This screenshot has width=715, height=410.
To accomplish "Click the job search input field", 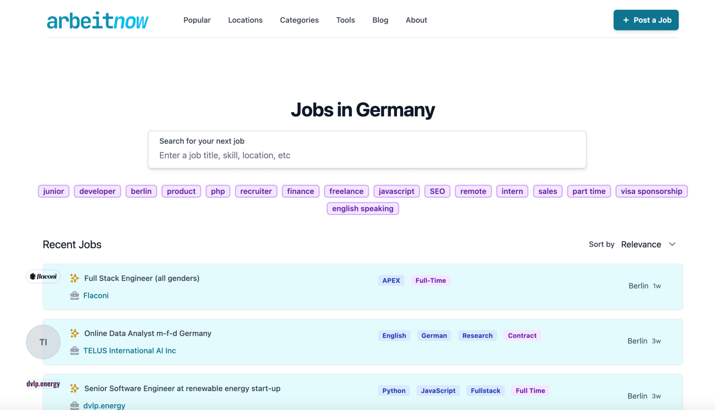I will coord(367,155).
